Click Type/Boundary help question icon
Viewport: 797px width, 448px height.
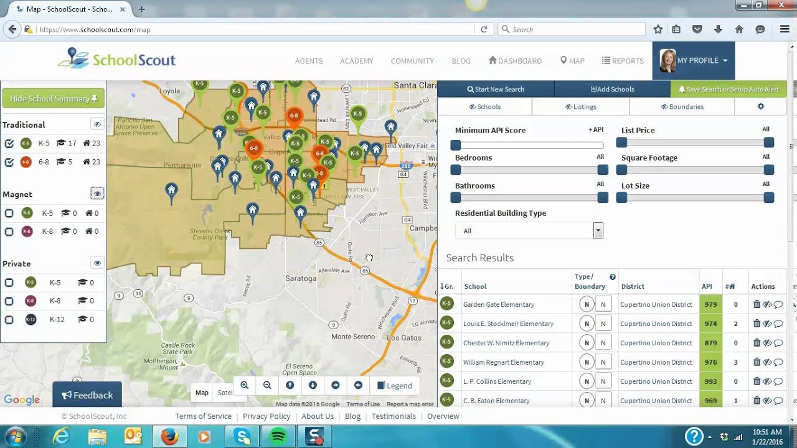pyautogui.click(x=613, y=277)
